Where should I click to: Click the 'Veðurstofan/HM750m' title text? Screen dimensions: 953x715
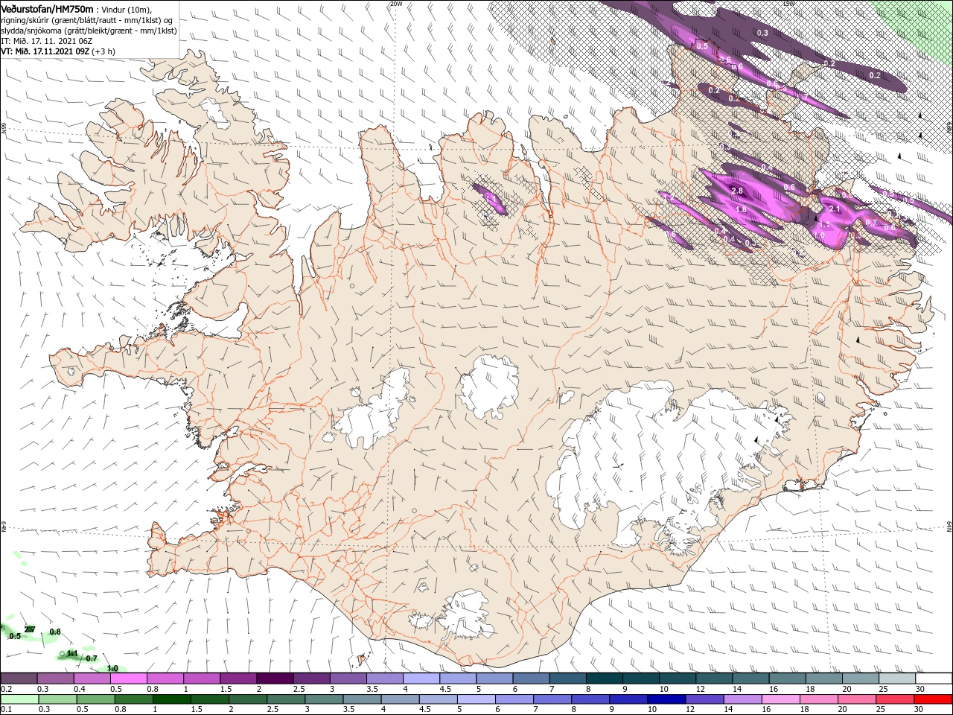pos(48,8)
